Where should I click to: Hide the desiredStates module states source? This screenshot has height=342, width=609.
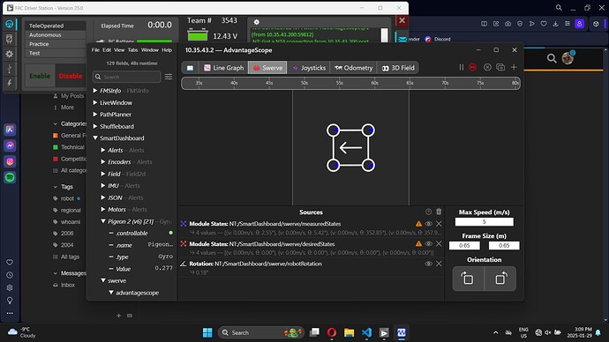click(428, 244)
